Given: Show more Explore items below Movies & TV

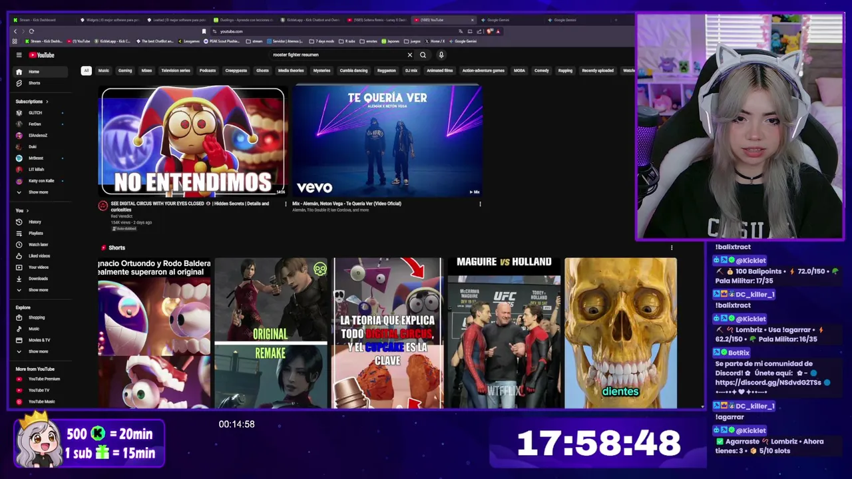Looking at the screenshot, I should pyautogui.click(x=41, y=351).
